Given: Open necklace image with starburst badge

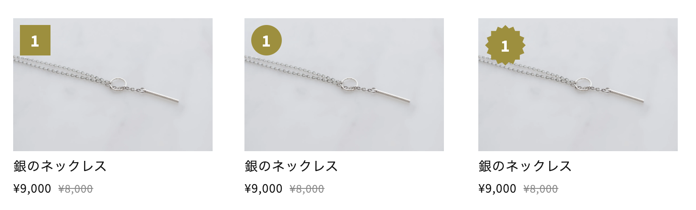Looking at the screenshot, I should click(x=578, y=85).
